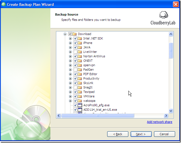Uncheck the AcroPro90_efg.exe checkbox
The width and height of the screenshot is (181, 143).
tap(75, 105)
